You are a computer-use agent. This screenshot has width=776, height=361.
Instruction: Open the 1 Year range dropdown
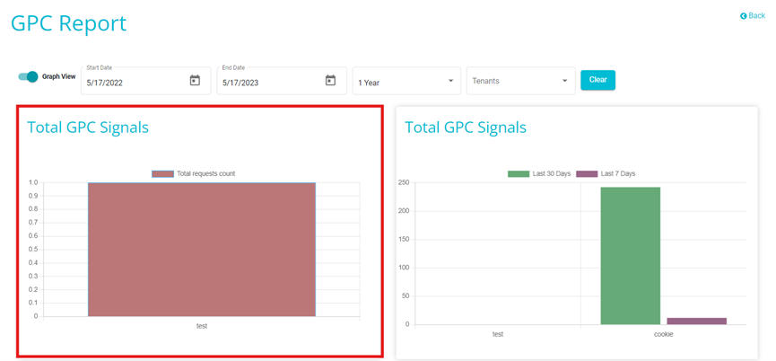click(x=406, y=81)
